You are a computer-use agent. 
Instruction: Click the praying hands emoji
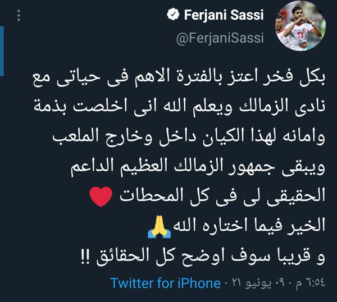(x=160, y=227)
